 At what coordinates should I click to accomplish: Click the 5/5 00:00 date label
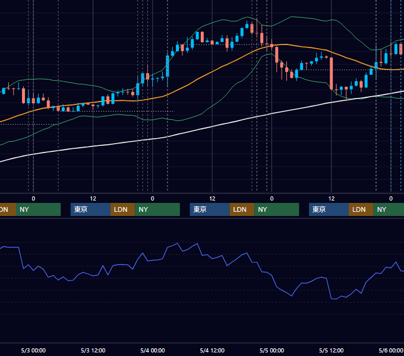(x=272, y=350)
